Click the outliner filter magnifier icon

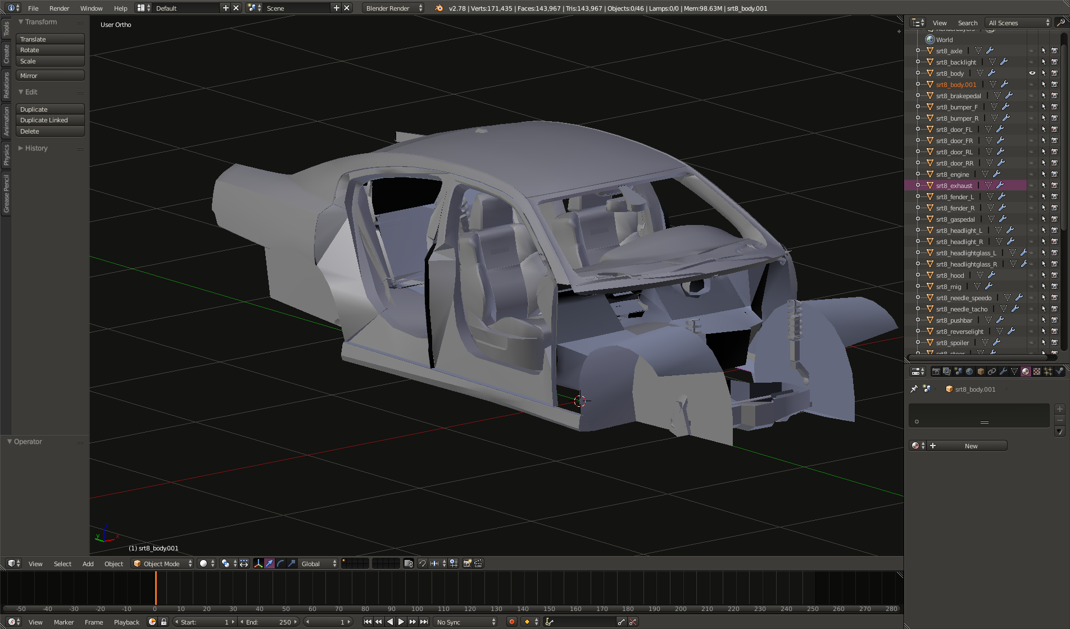tap(1060, 22)
